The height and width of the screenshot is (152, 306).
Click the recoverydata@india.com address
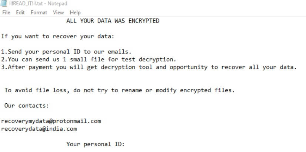39,129
